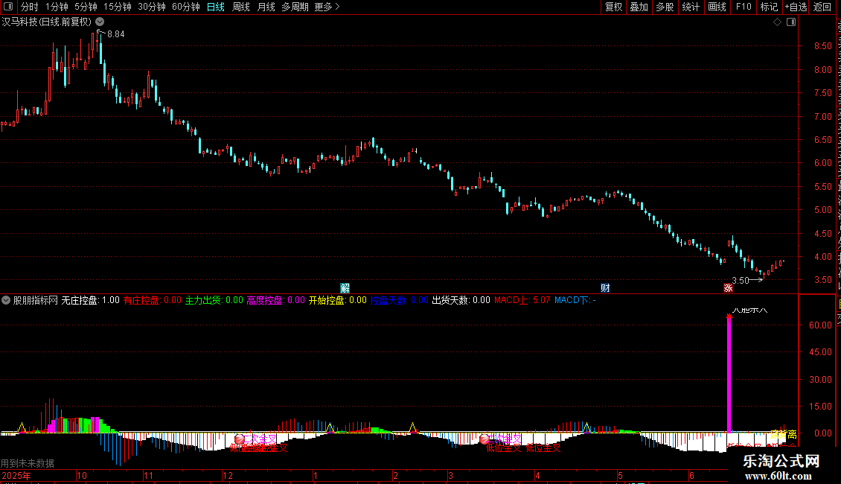Image resolution: width=841 pixels, height=484 pixels.
Task: Select the 5分钟 period
Action: (x=86, y=7)
